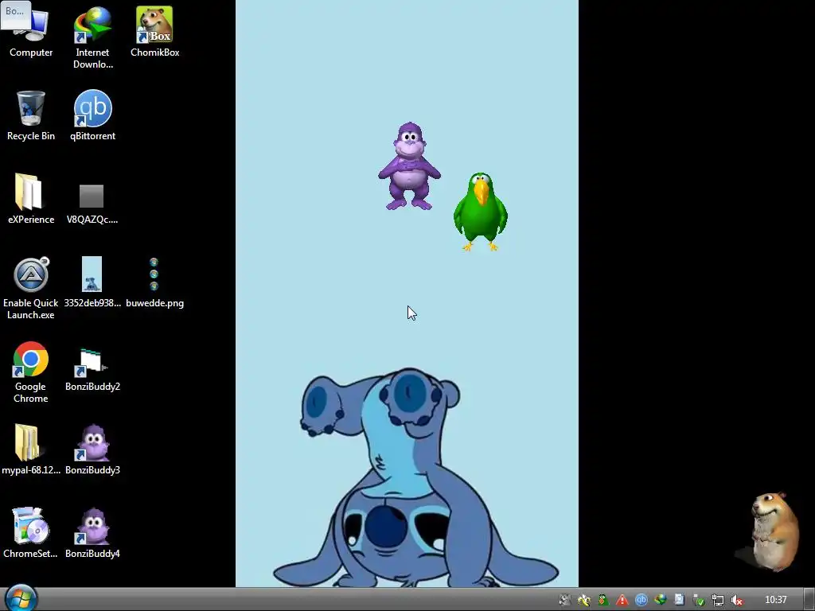This screenshot has width=815, height=611.
Task: Open the network connection tray icon
Action: tap(718, 600)
